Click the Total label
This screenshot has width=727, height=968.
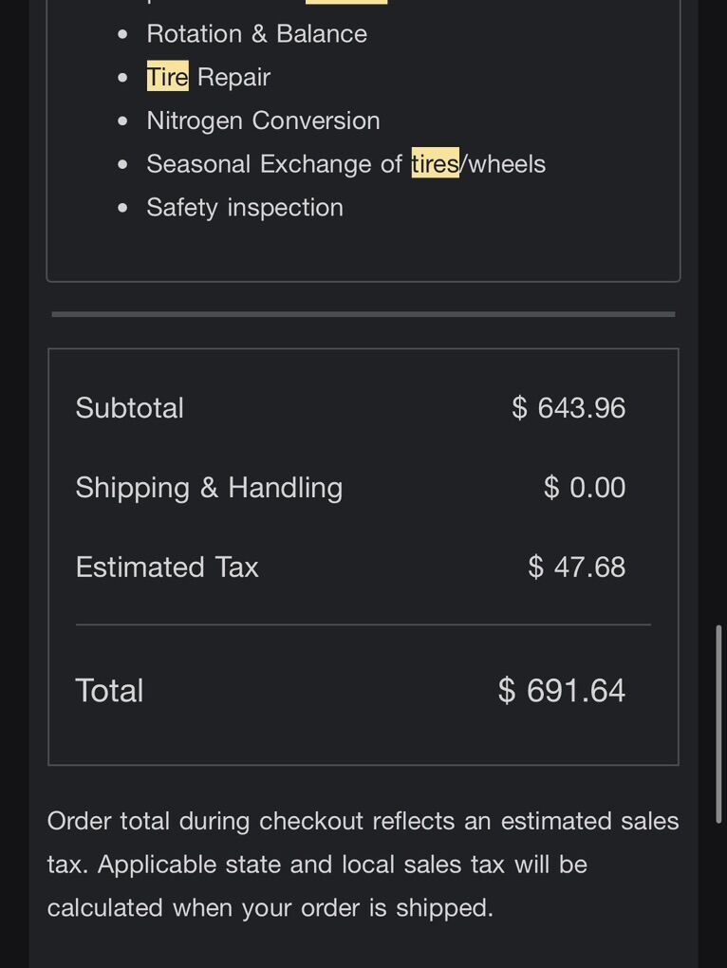coord(109,690)
